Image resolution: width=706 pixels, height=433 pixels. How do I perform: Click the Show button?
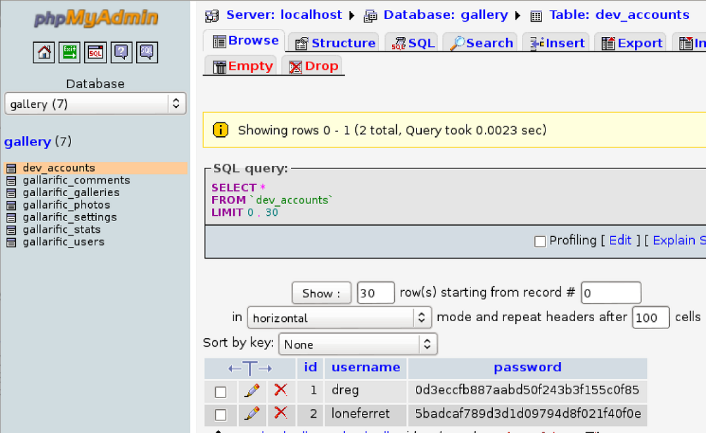coord(322,293)
